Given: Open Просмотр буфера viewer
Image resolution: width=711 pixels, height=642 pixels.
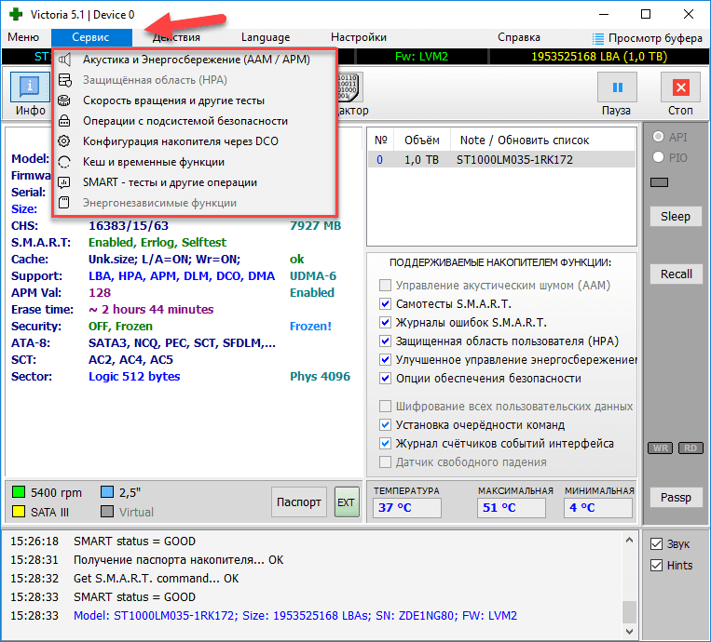Looking at the screenshot, I should [x=648, y=38].
